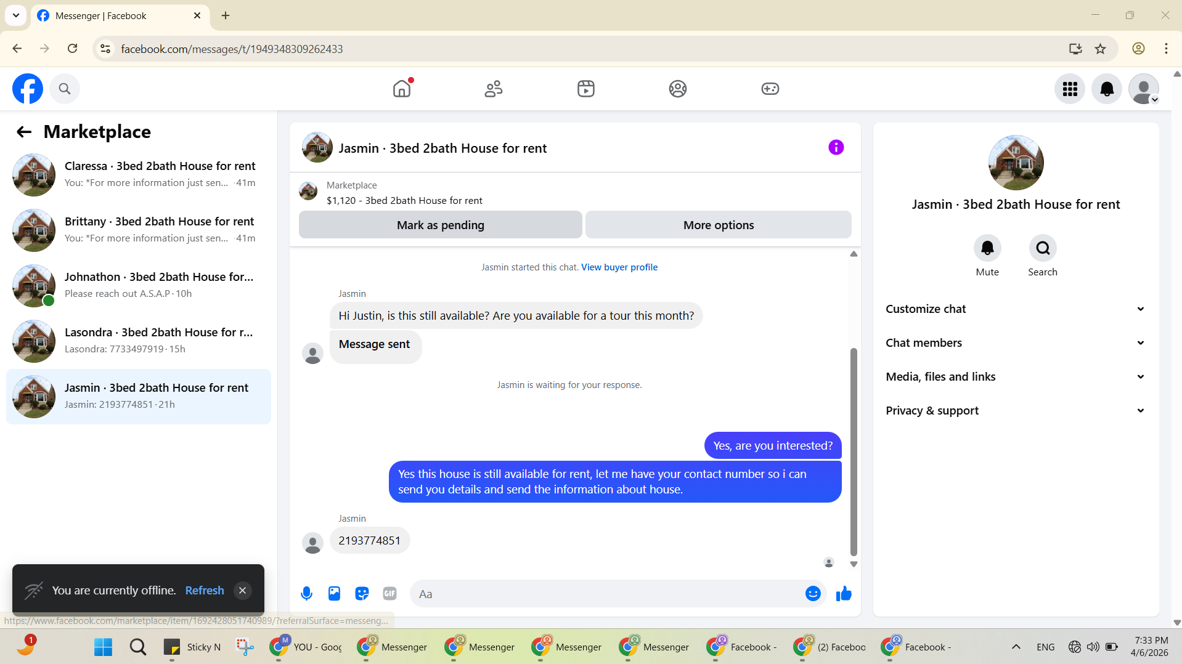Open Windows taskbar search

coord(138,647)
